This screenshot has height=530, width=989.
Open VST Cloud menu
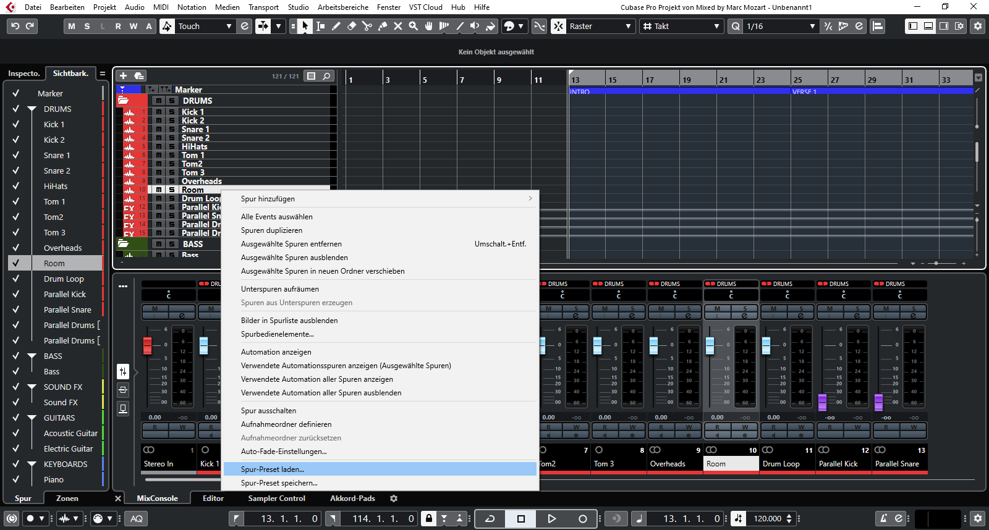pos(425,7)
